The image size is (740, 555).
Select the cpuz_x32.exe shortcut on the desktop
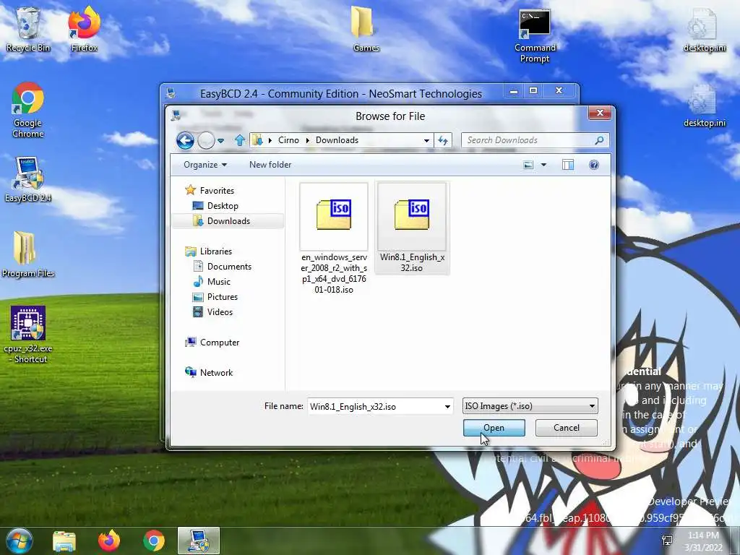[28, 335]
